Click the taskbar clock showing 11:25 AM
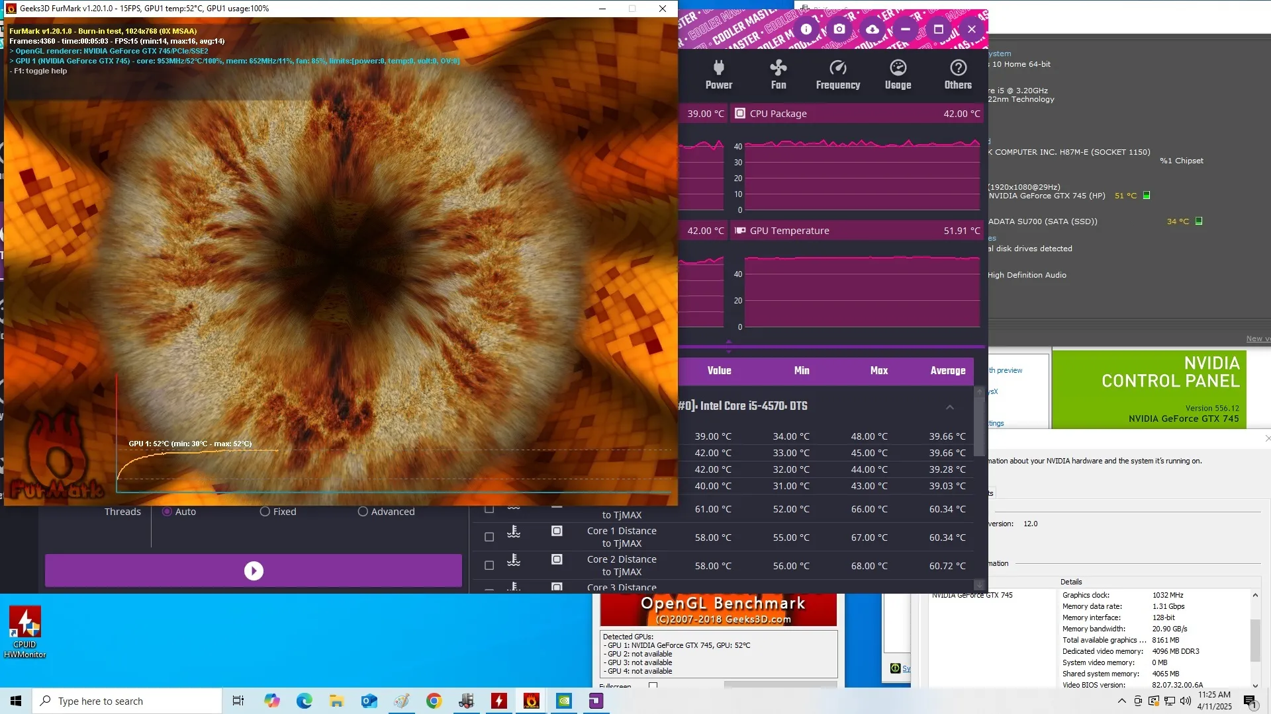 [x=1214, y=701]
